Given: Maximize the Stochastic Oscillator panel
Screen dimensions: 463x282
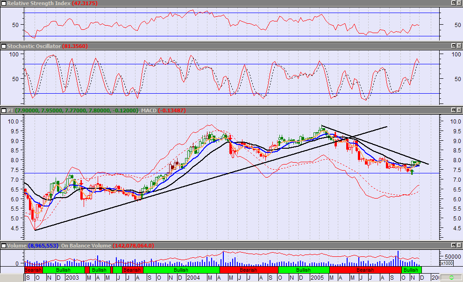Looking at the screenshot, I should click(x=453, y=46).
